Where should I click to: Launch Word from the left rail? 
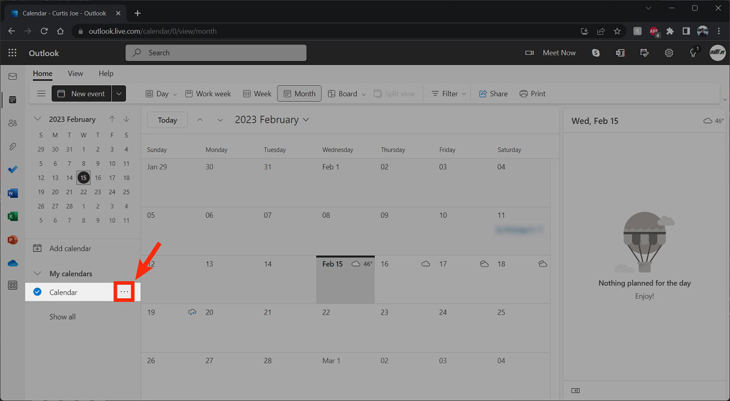12,194
